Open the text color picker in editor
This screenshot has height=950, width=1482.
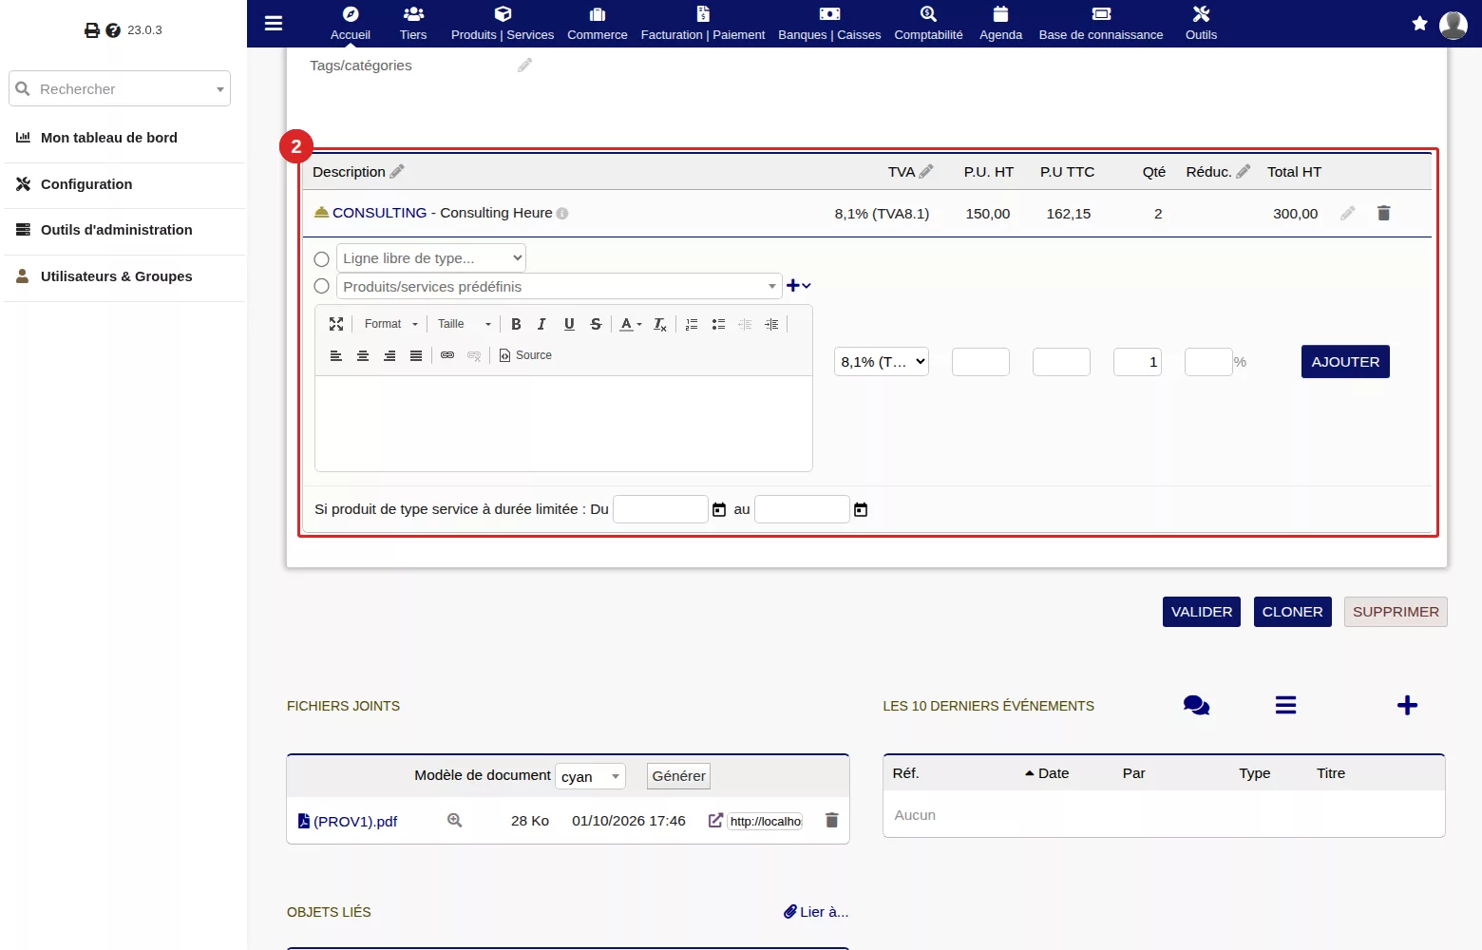pos(631,324)
